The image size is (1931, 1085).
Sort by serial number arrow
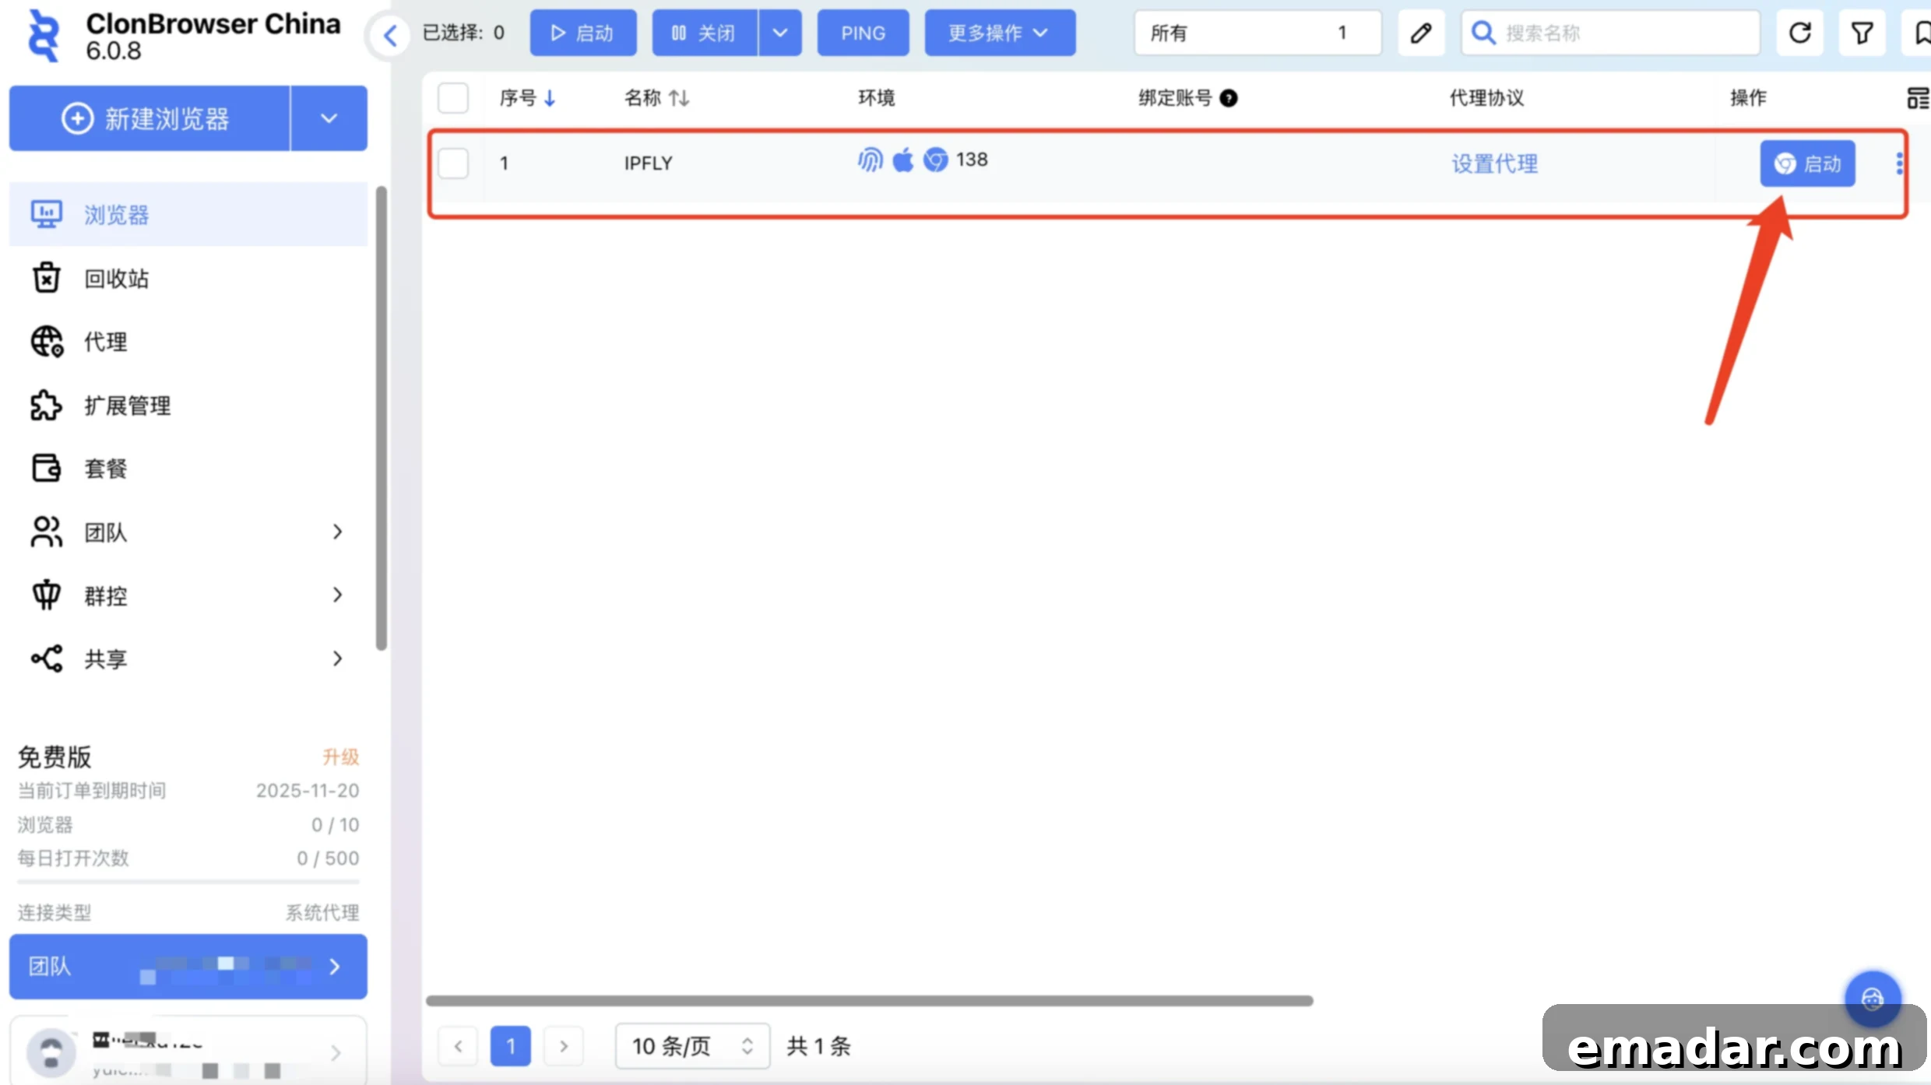point(550,98)
